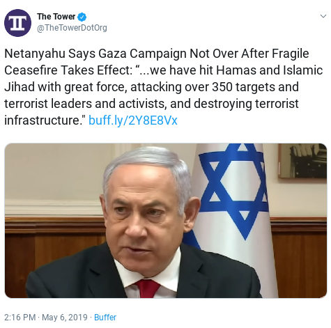Image resolution: width=331 pixels, height=328 pixels.
Task: Click the tweet line mentioning 350 targets
Action: (x=151, y=87)
